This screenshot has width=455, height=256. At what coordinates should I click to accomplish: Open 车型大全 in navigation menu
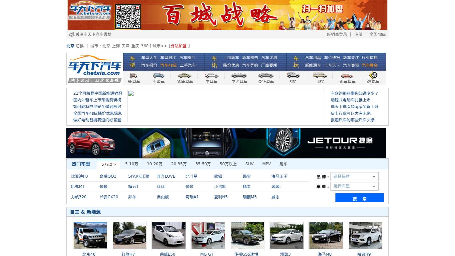click(x=149, y=58)
